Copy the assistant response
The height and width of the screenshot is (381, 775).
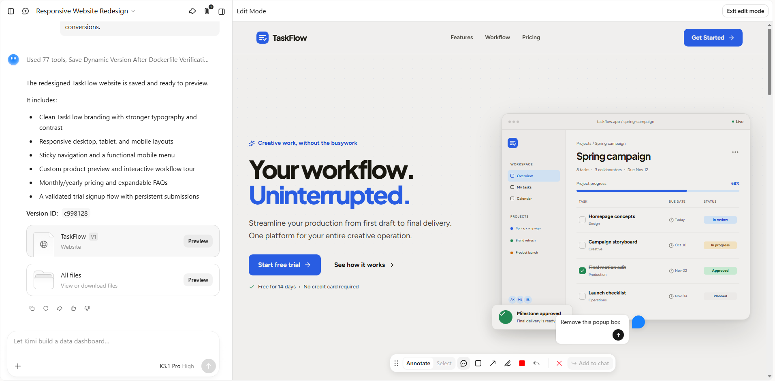[32, 308]
